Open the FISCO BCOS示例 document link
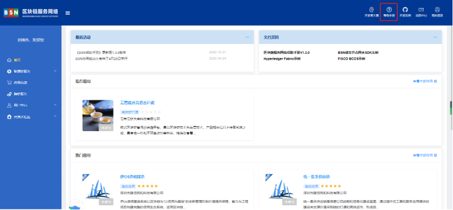Screen dimensions: 453x210 coord(352,59)
